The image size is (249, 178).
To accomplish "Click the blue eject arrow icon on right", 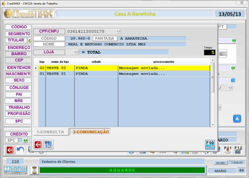I will point(237,119).
